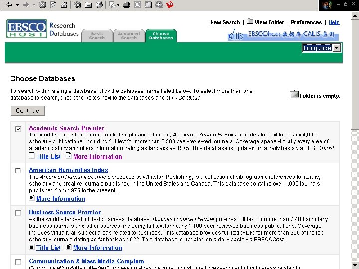Open Communication & Mass Media Complete link

pos(86,261)
